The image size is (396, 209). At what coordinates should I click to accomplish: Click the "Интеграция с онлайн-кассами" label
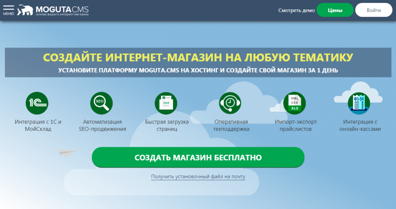[x=359, y=125]
